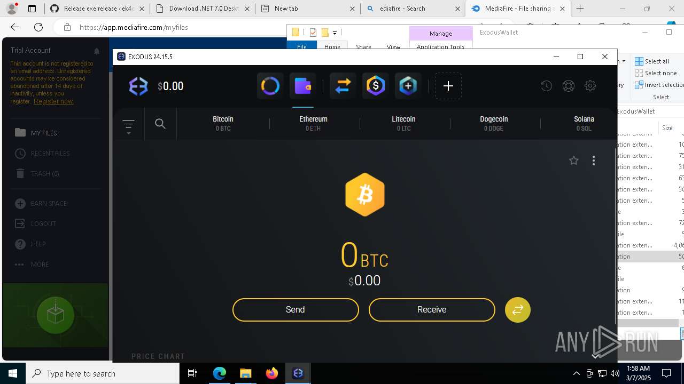Open a new browser tab with plus
Viewport: 684px width, 384px height.
[580, 9]
